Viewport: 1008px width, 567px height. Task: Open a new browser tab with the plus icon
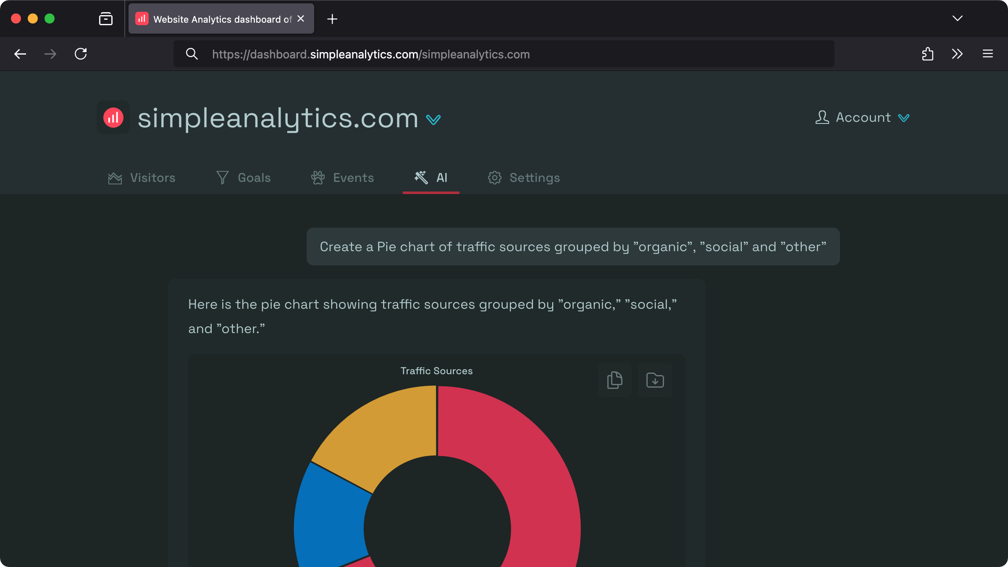(x=332, y=19)
